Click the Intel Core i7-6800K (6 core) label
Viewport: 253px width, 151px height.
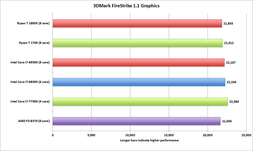30,82
